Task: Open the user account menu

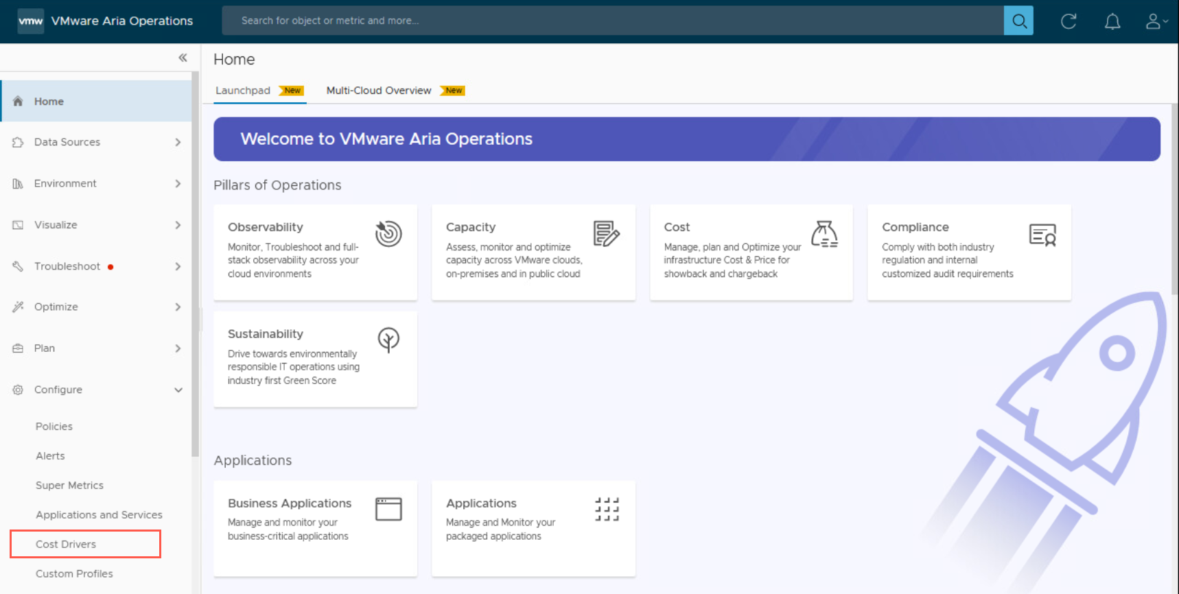Action: click(1156, 21)
